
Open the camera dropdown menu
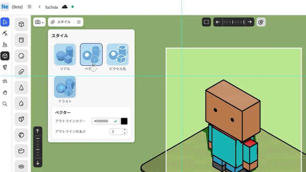pyautogui.click(x=39, y=22)
